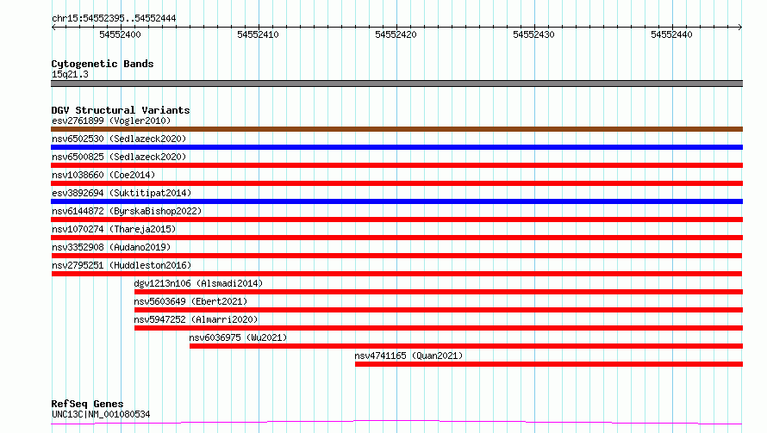Click the red nsv3352908 variant bar
This screenshot has height=433, width=767.
(x=396, y=256)
